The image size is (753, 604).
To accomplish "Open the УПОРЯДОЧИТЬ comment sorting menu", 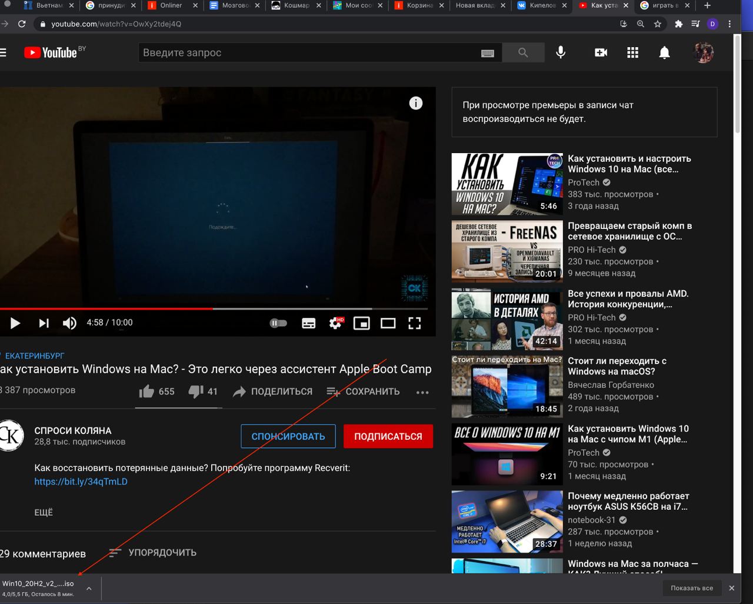I will click(153, 552).
